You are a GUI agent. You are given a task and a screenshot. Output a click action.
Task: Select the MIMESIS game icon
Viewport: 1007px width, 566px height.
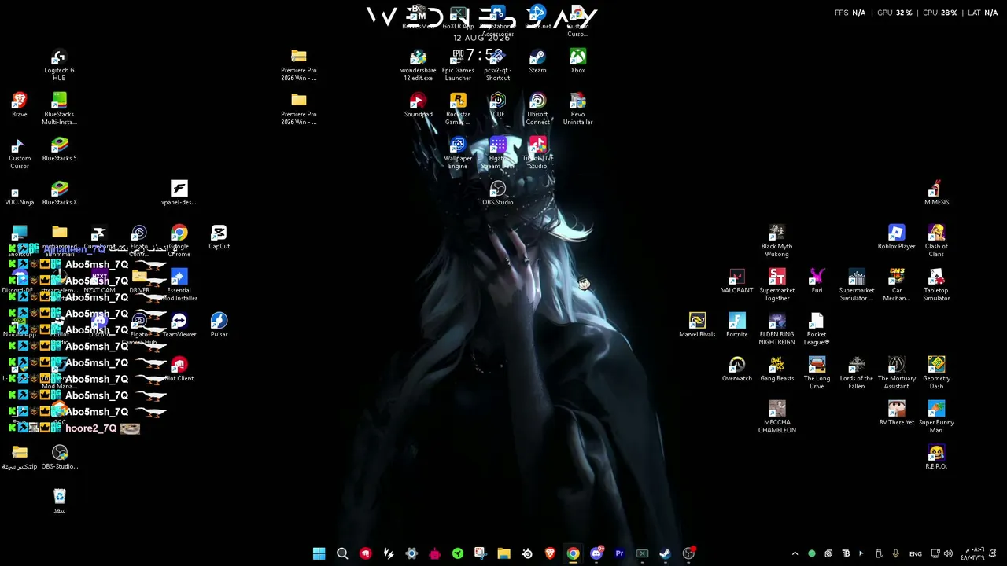(936, 193)
